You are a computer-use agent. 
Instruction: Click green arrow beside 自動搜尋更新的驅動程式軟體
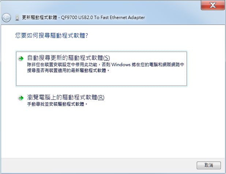click(21, 58)
